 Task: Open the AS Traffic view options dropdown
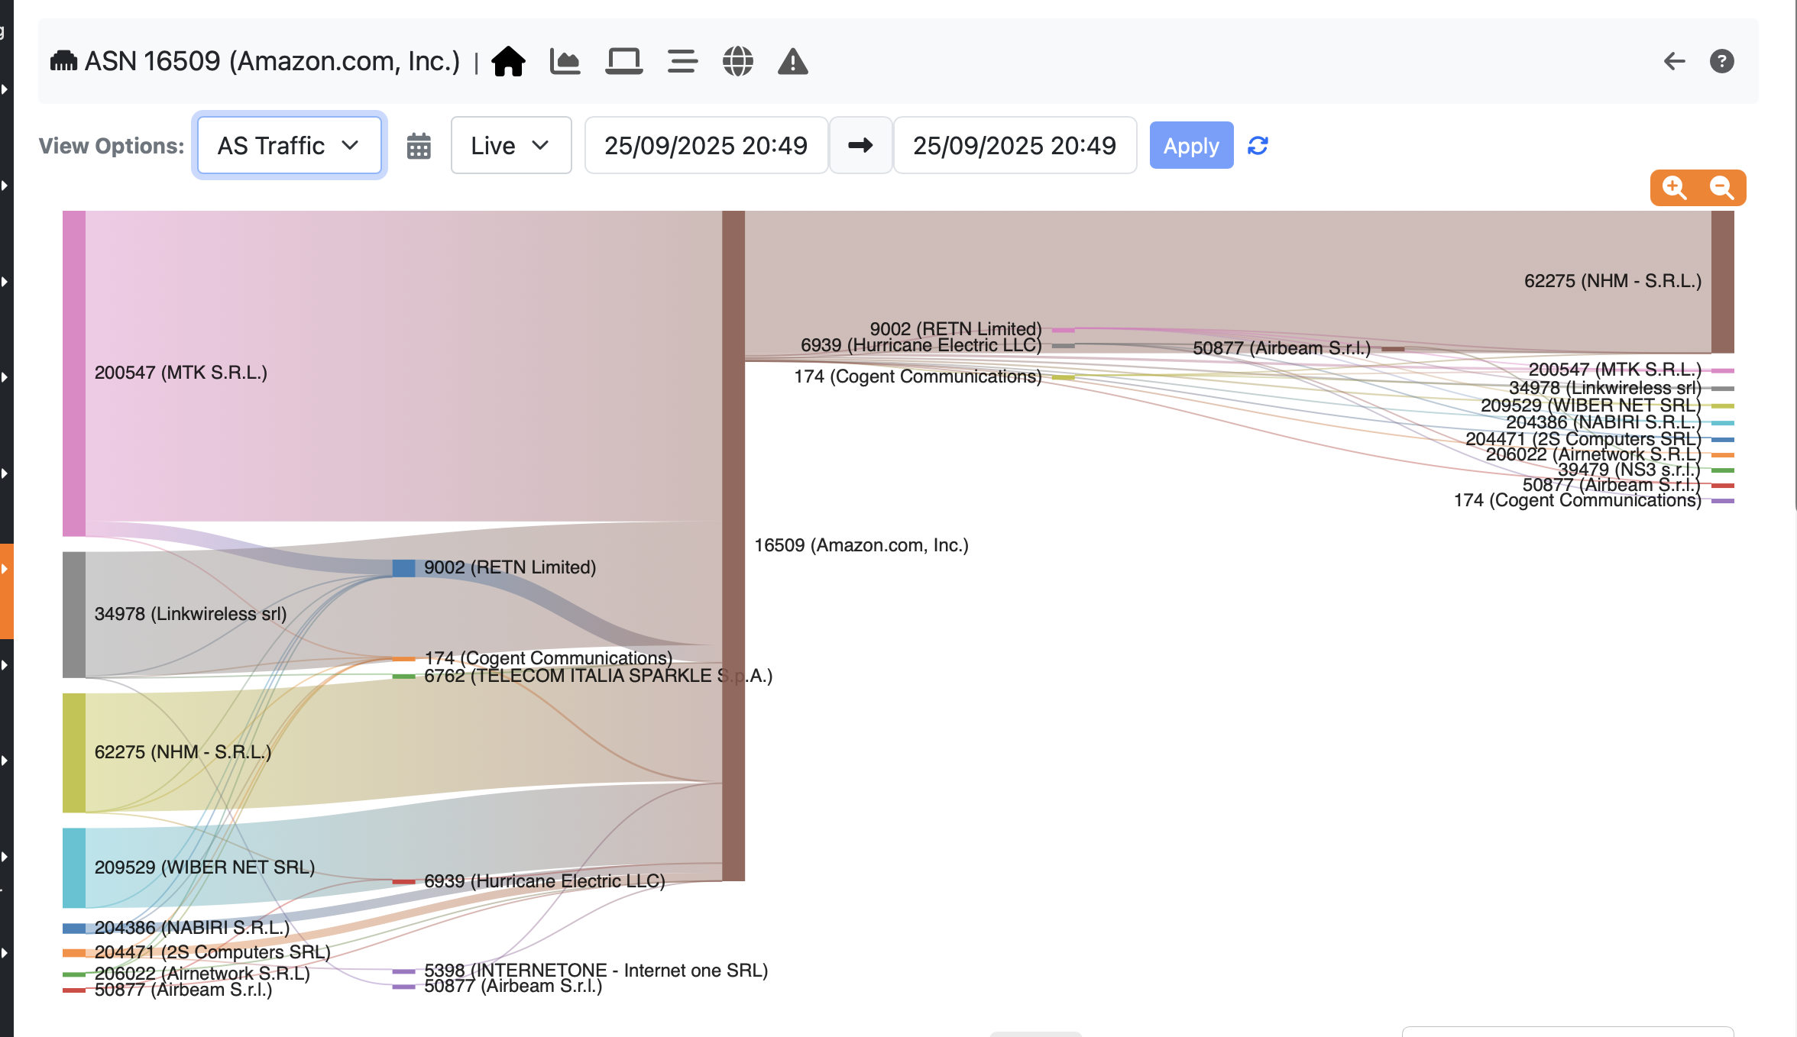[290, 145]
